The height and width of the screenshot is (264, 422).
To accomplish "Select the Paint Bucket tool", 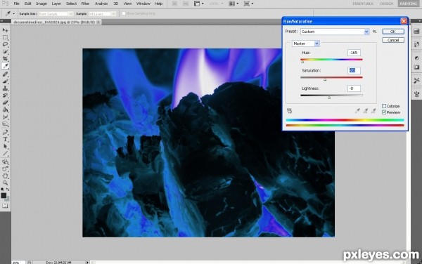I will click(x=5, y=110).
